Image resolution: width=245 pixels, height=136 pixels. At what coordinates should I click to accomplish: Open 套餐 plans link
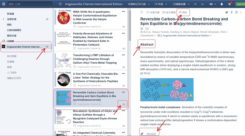(9, 67)
